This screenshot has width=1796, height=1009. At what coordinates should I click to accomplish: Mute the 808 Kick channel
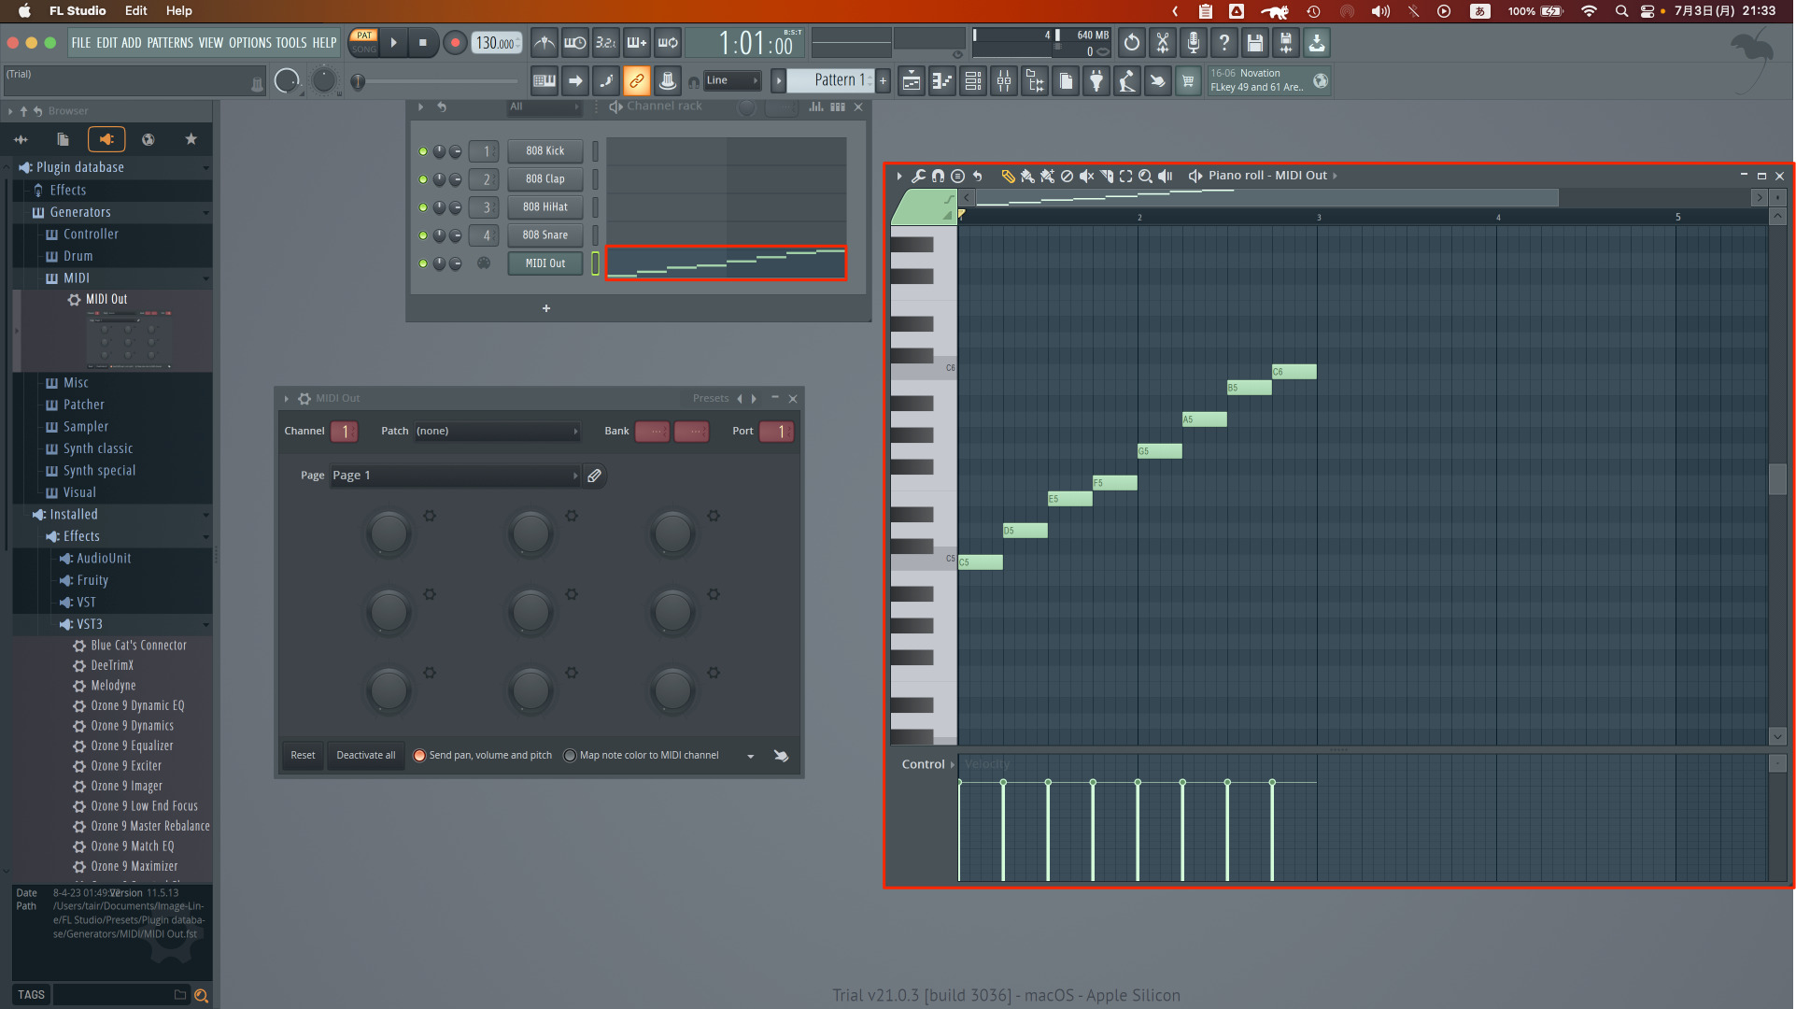point(423,151)
